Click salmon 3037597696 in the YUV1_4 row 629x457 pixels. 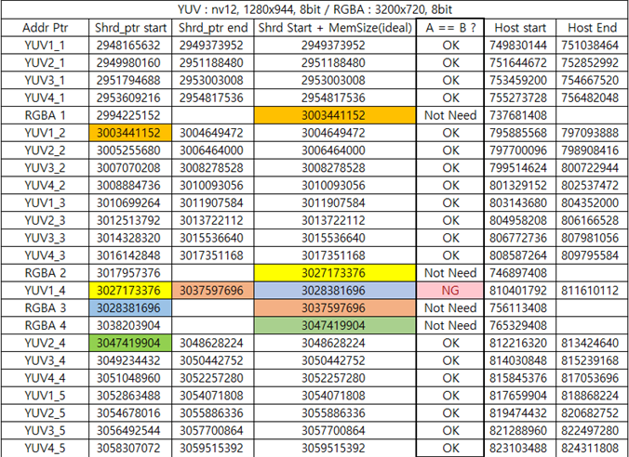(x=212, y=291)
